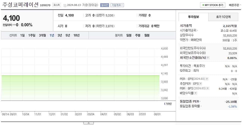
Task: Click 외국인보유주식수 value 33,539
Action: (232, 53)
